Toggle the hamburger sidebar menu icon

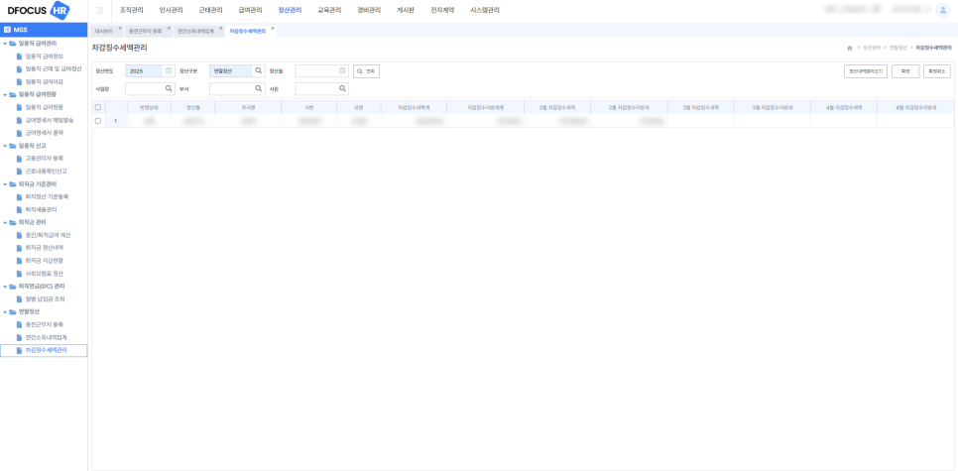(100, 10)
